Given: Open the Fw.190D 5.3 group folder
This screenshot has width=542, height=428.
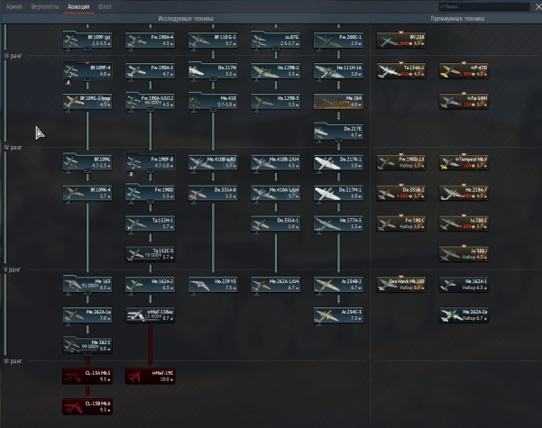Looking at the screenshot, I should 150,193.
